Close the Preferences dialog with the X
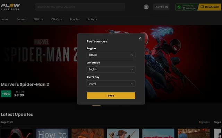This screenshot has height=138, width=222. 140,38
